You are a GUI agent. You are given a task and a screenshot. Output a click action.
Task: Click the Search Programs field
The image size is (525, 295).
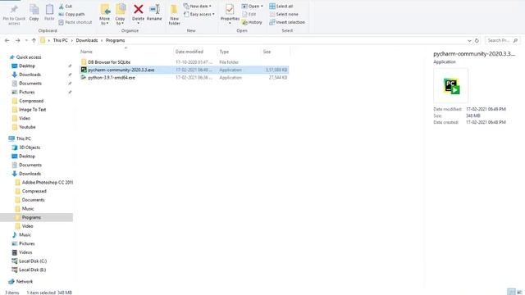tap(502, 40)
